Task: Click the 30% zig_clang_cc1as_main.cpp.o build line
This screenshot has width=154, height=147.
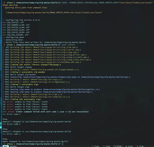Action: coord(47,60)
